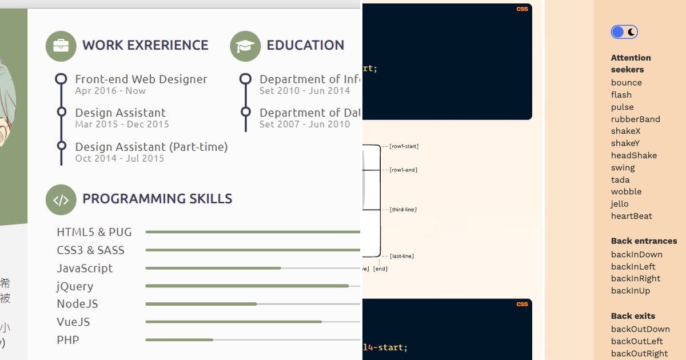Click the CSS badge on the top code panel
The image size is (686, 360).
click(522, 9)
